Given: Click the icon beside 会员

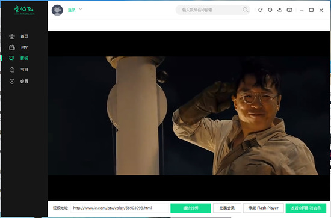Looking at the screenshot, I should click(x=12, y=81).
